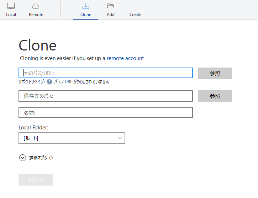Viewport: 258px width, 198px height.
Task: Click into the 保存先のパス destination field
Action: 106,96
